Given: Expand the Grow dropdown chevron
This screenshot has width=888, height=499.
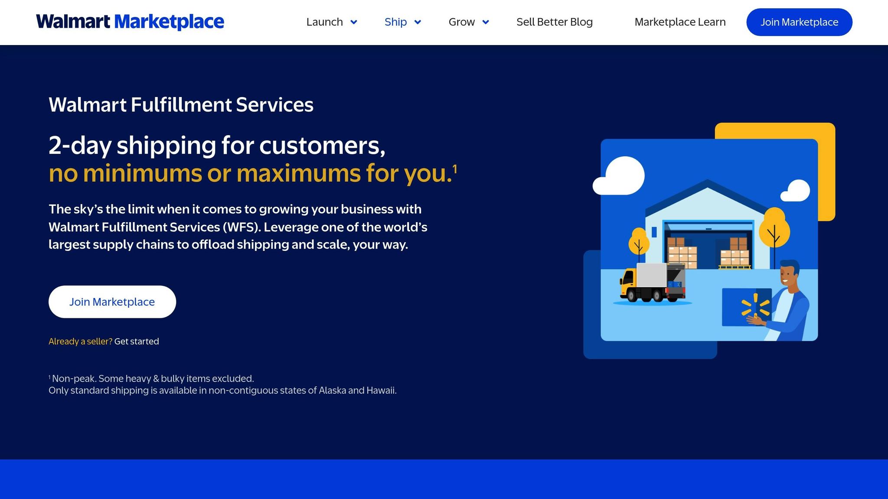Looking at the screenshot, I should pos(486,22).
